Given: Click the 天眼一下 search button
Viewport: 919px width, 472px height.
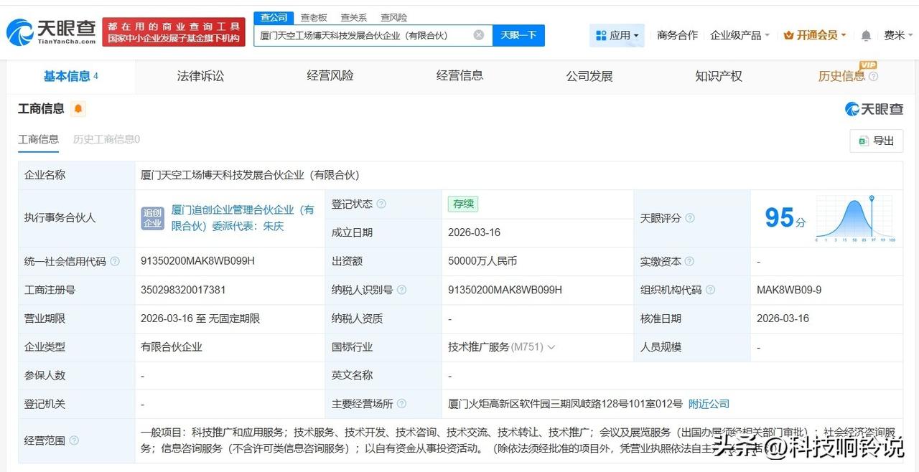Looking at the screenshot, I should click(518, 35).
